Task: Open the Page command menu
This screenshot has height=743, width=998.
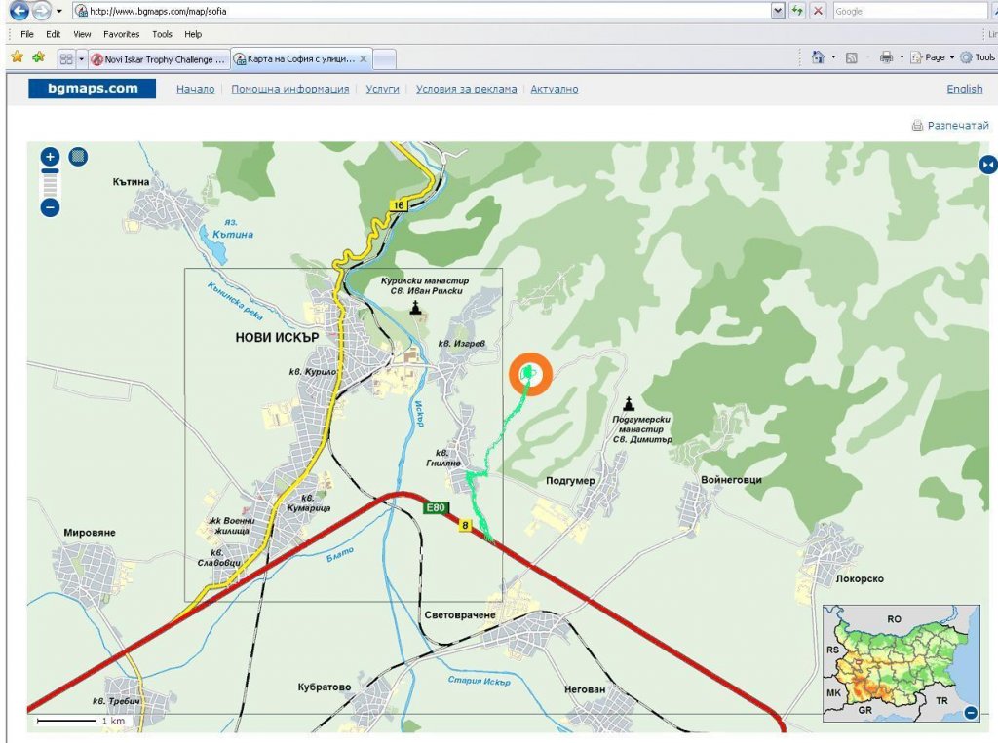Action: pos(932,57)
